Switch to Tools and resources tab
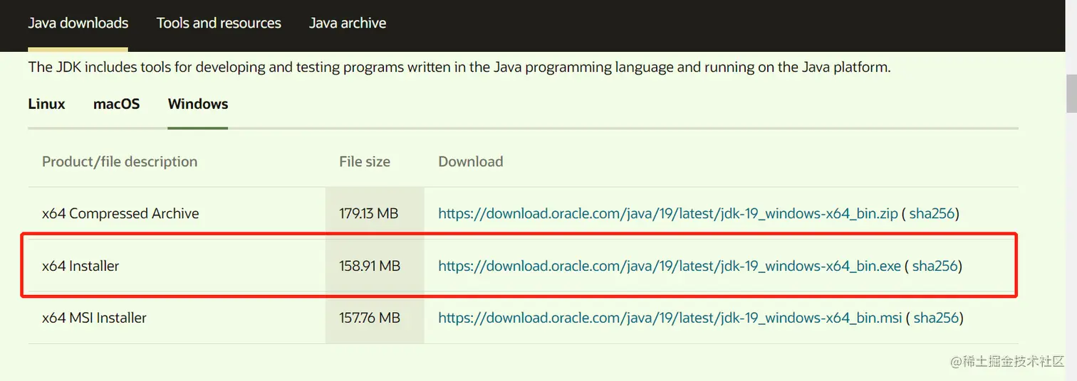 219,23
